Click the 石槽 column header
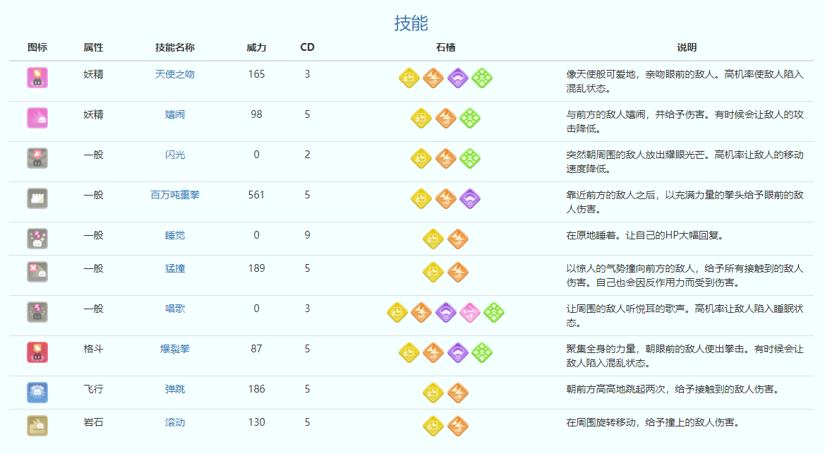Screen dimensions: 825x454 445,47
